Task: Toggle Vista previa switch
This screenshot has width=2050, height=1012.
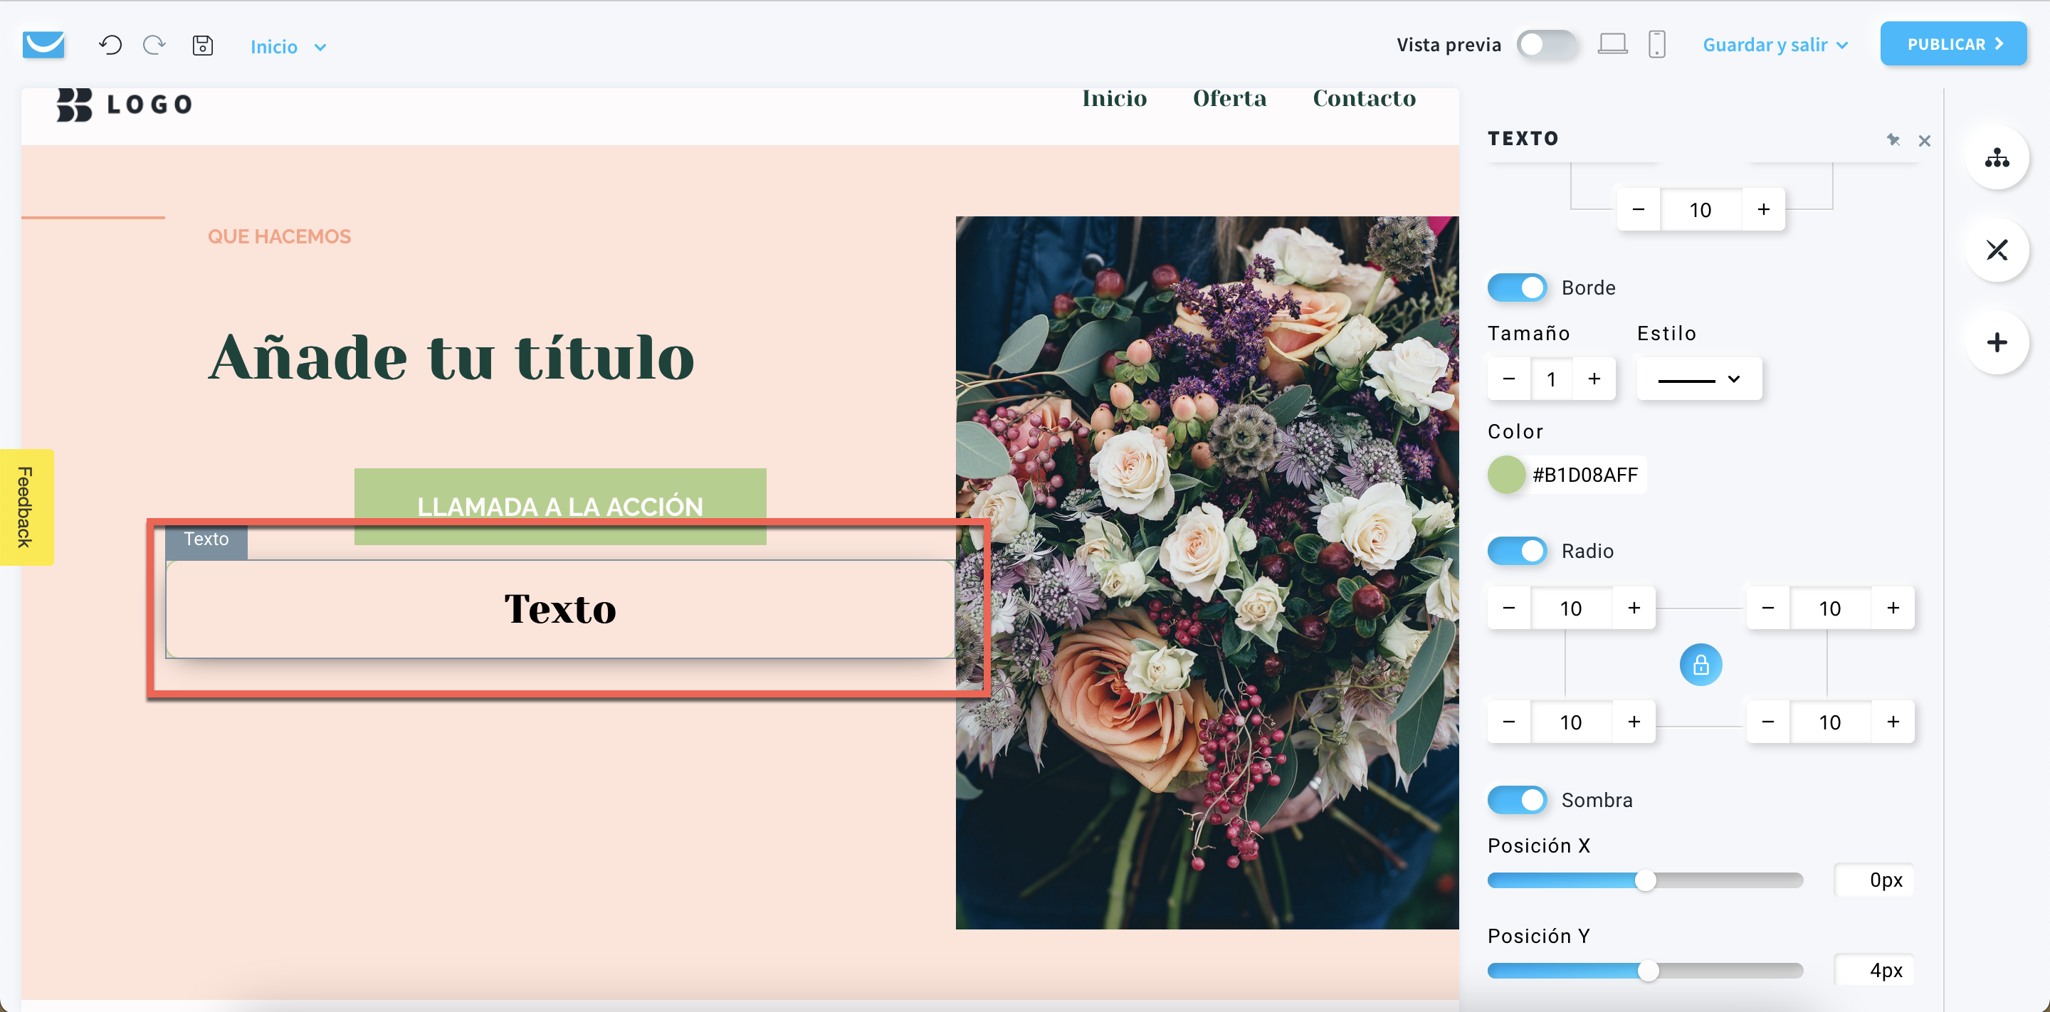Action: click(x=1546, y=43)
